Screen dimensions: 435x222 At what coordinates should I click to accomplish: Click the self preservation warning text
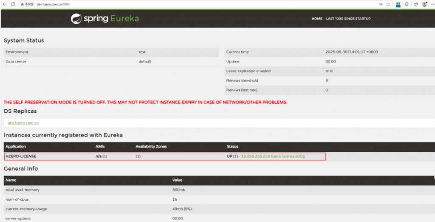click(x=145, y=102)
